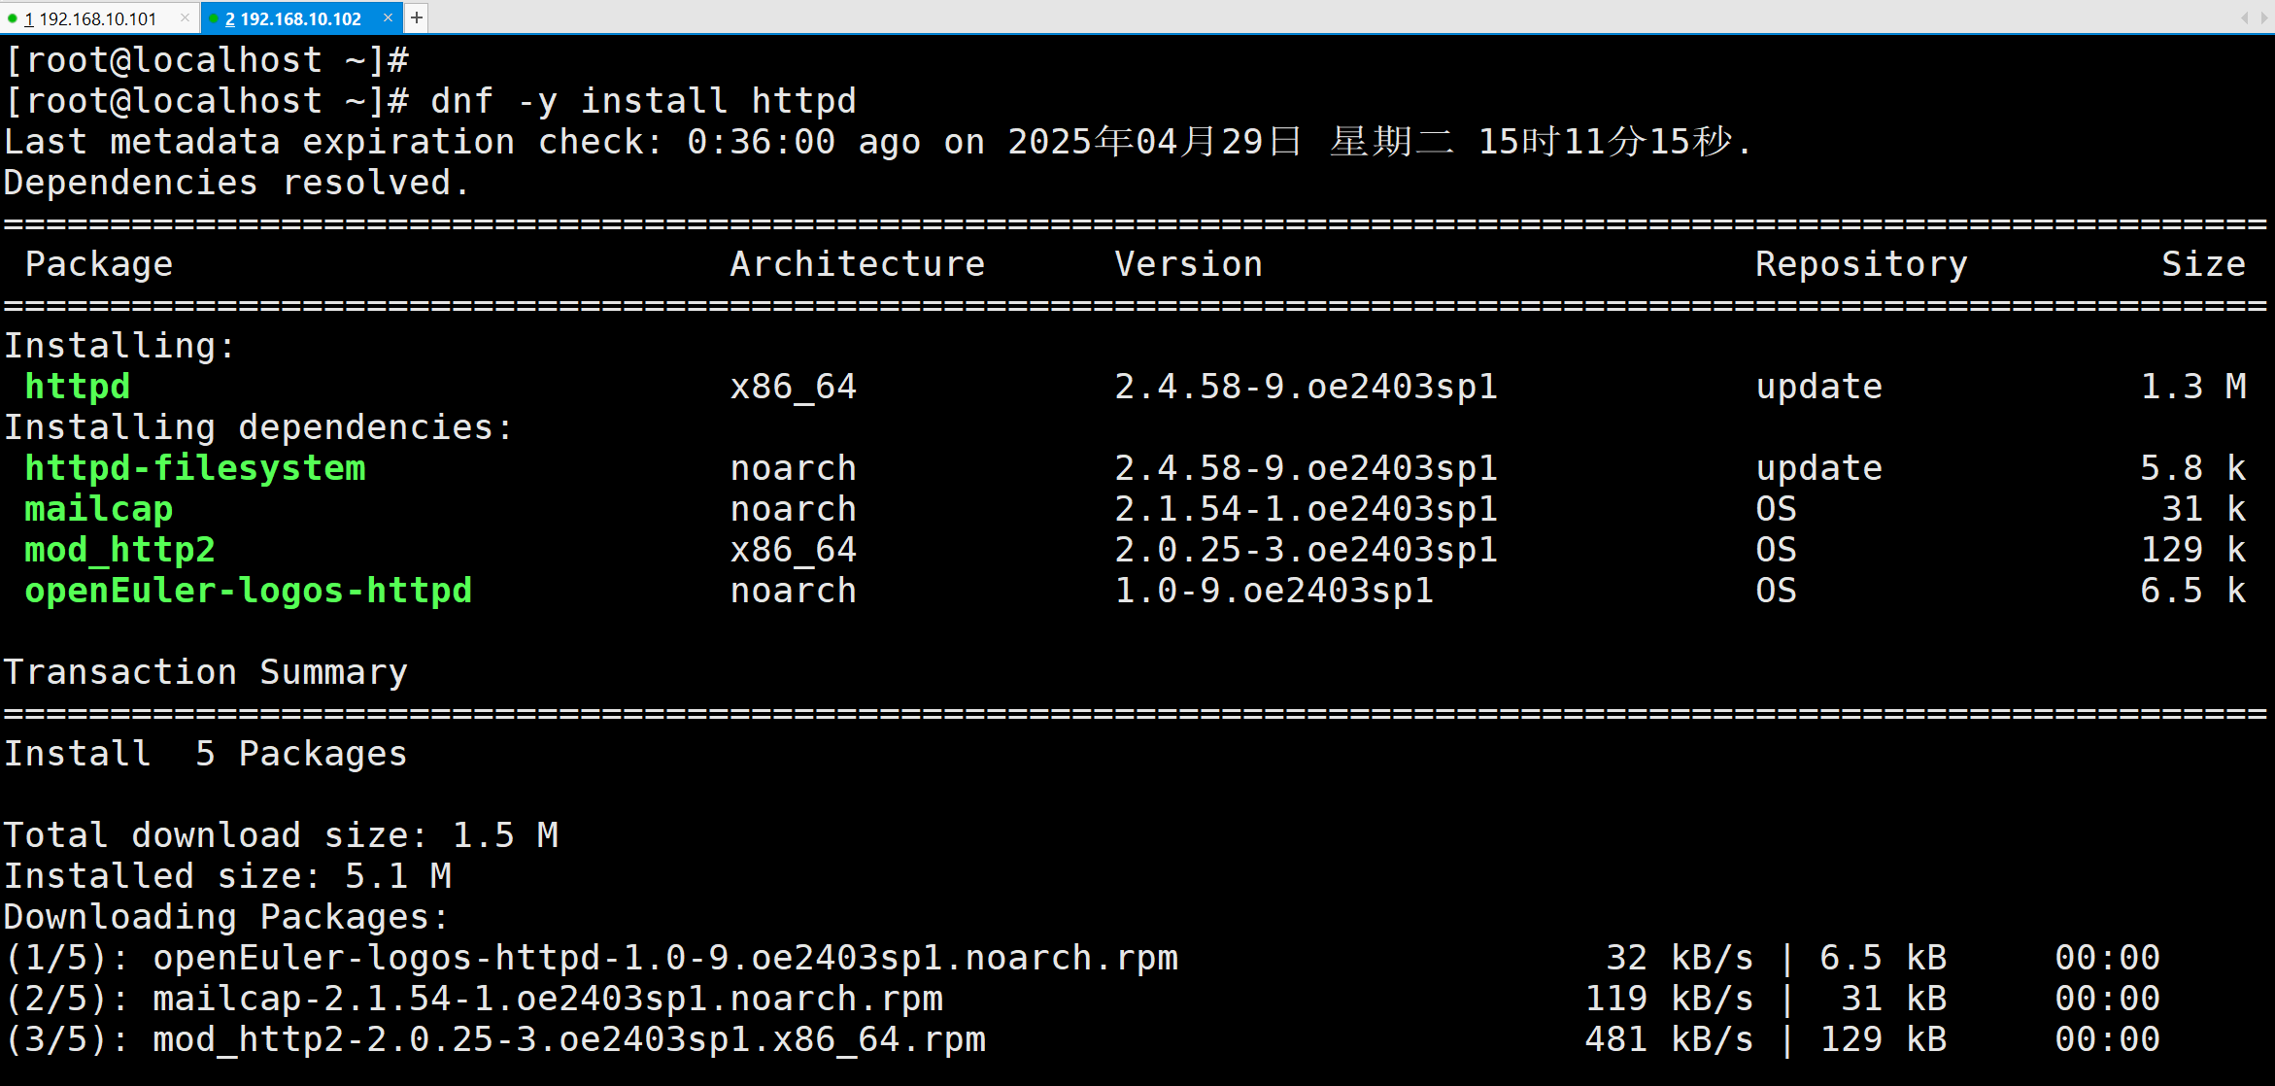The height and width of the screenshot is (1086, 2275).
Task: Click the Transaction Summary heading
Action: pyautogui.click(x=205, y=672)
